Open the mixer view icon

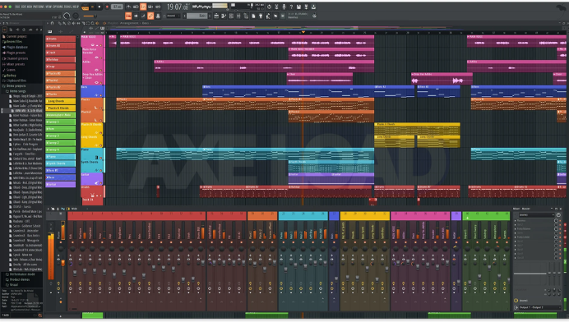238,16
